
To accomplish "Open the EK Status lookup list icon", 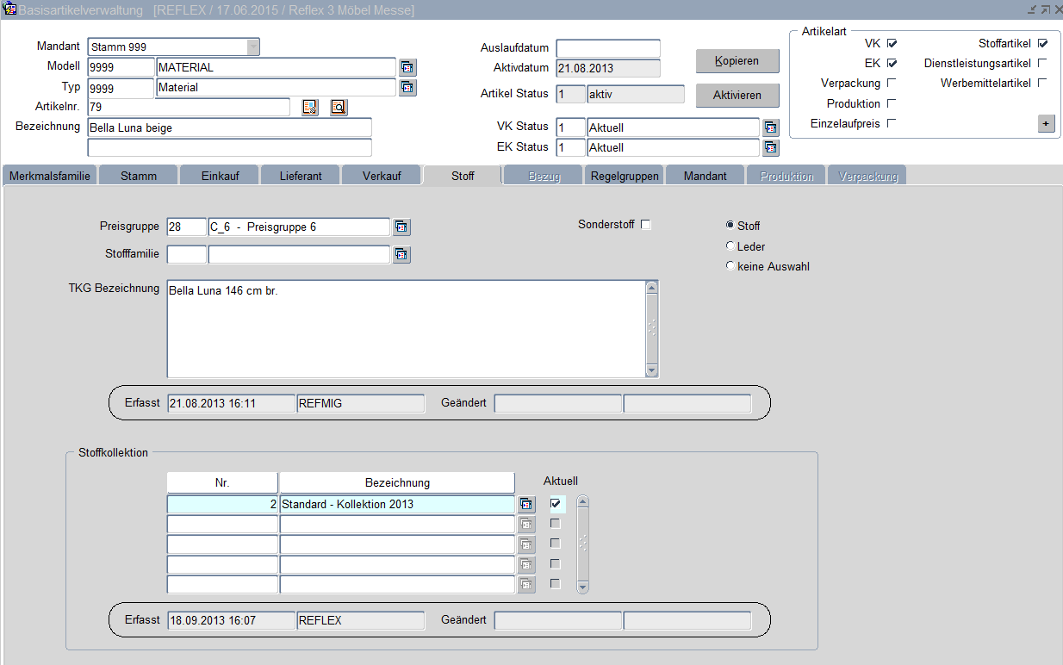I will (x=771, y=147).
